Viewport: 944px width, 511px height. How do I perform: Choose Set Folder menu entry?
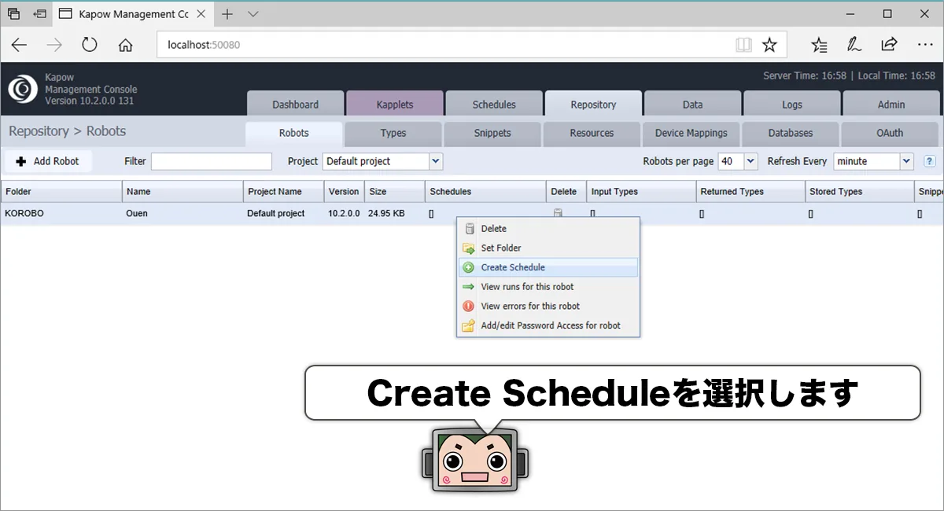pyautogui.click(x=548, y=248)
